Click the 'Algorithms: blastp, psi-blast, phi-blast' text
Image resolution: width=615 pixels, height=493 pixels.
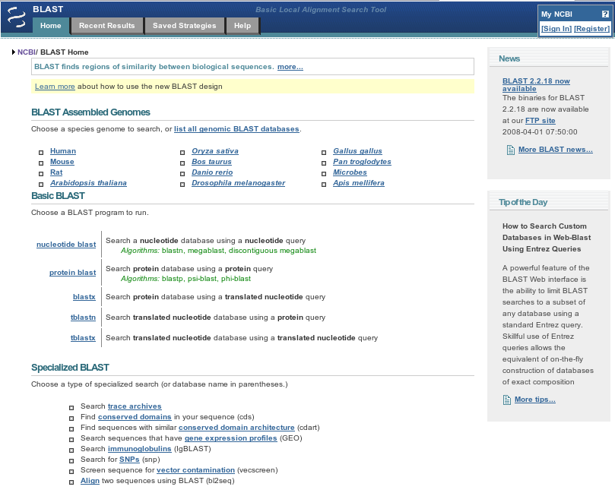[185, 279]
